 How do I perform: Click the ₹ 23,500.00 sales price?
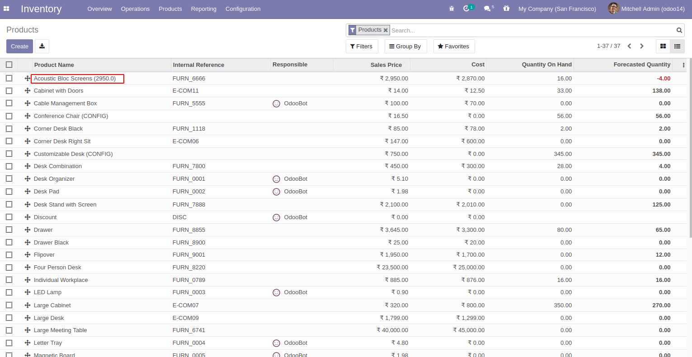click(x=392, y=268)
